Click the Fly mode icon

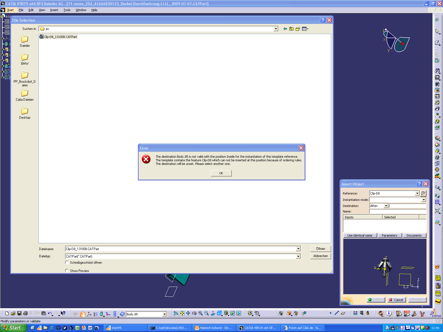coord(176,313)
